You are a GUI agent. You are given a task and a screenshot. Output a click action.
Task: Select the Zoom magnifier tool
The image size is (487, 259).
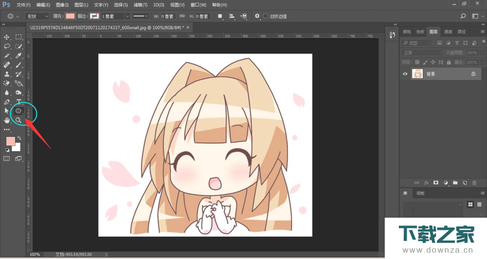[x=19, y=120]
